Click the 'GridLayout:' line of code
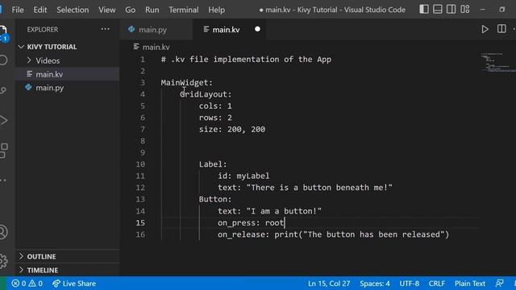 tap(206, 94)
